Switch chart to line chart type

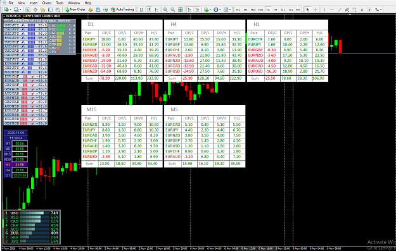pyautogui.click(x=156, y=9)
